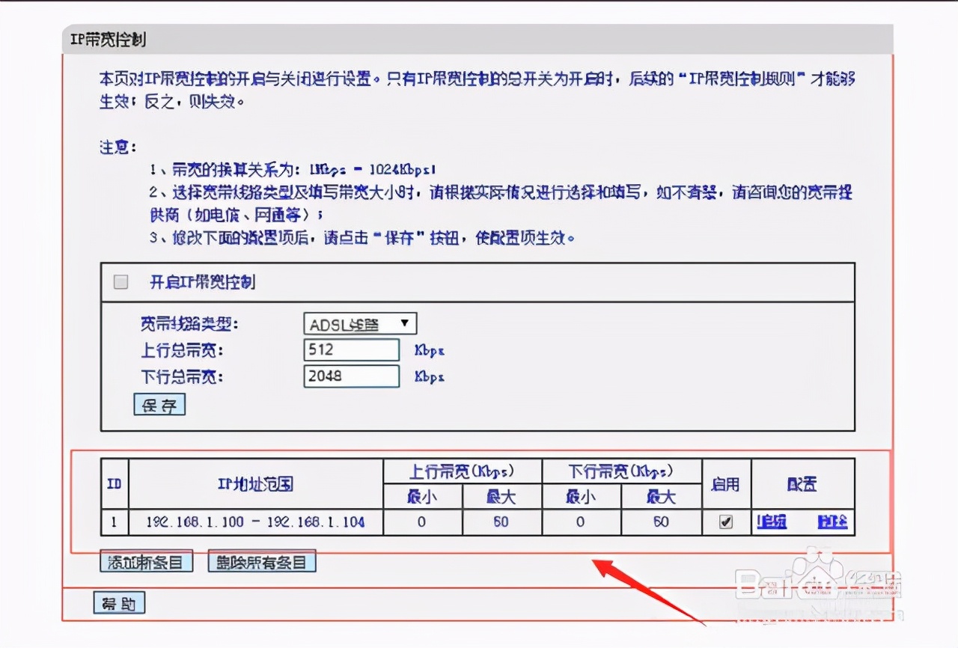Click the IP地址范围 cell for 192.168.1.100
958x648 pixels.
click(254, 522)
